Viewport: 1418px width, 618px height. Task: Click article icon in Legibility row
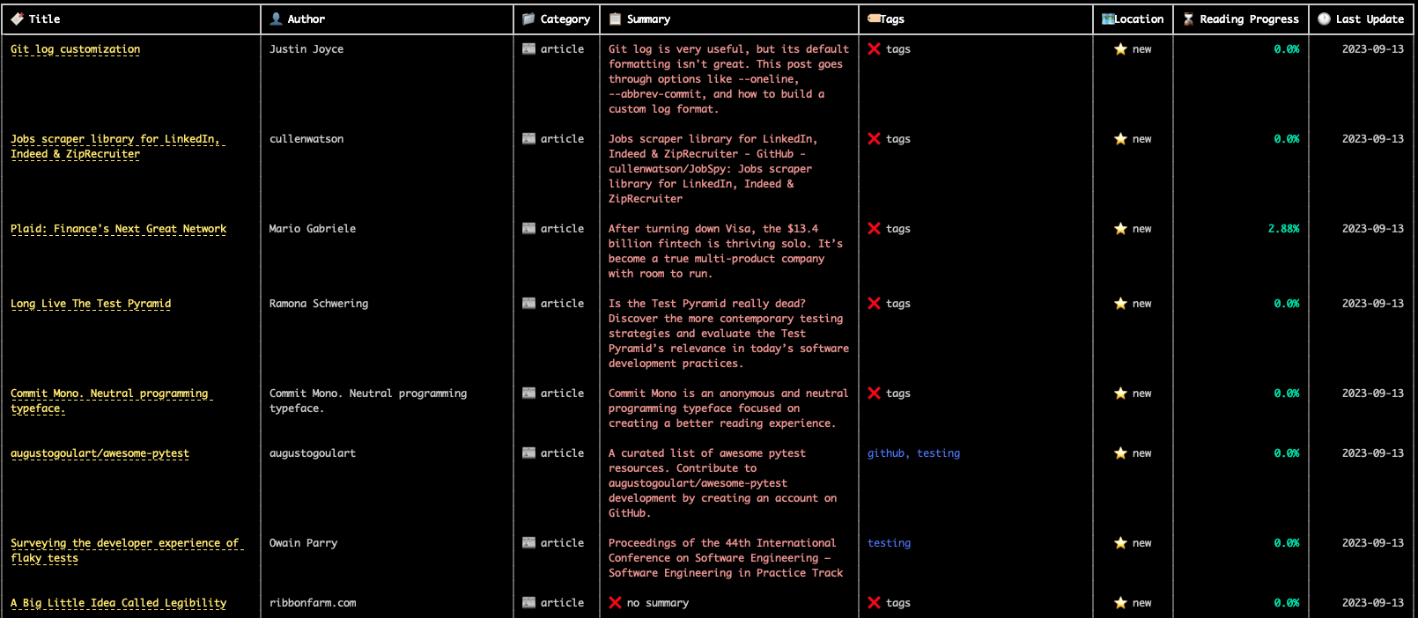528,603
